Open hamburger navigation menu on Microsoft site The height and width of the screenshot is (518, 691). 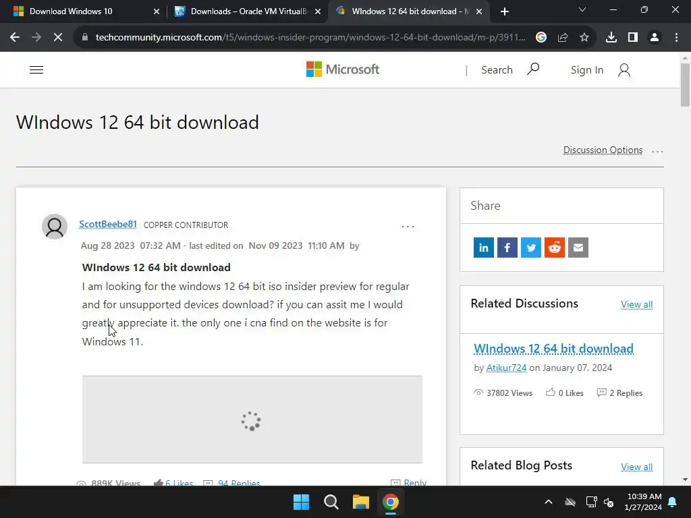click(x=36, y=69)
